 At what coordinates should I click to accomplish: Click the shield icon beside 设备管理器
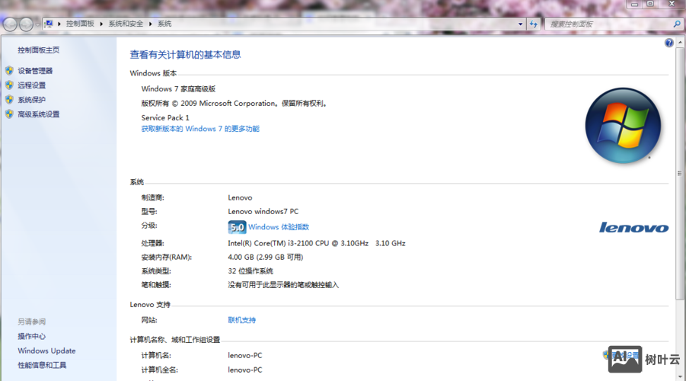[9, 71]
